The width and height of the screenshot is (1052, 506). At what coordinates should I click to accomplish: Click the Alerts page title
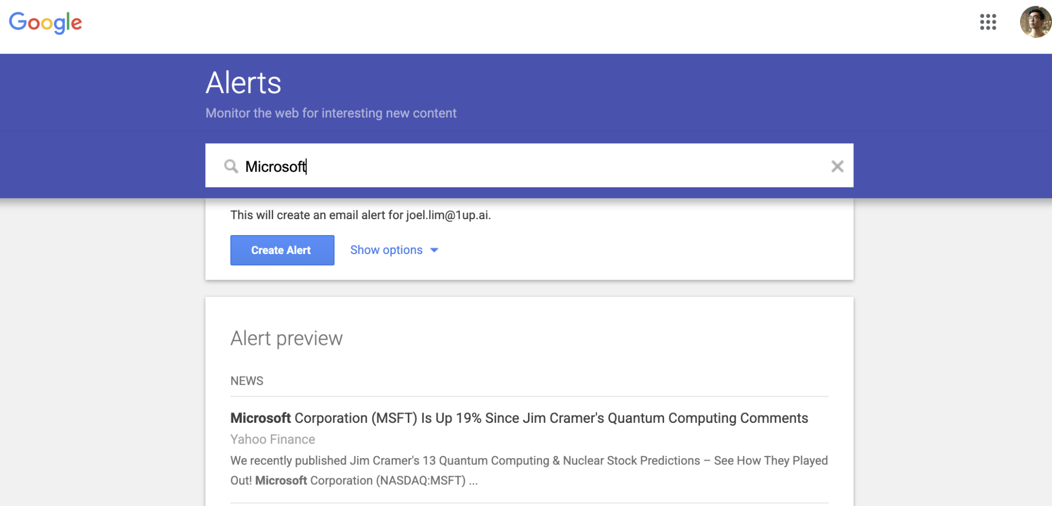(x=243, y=83)
